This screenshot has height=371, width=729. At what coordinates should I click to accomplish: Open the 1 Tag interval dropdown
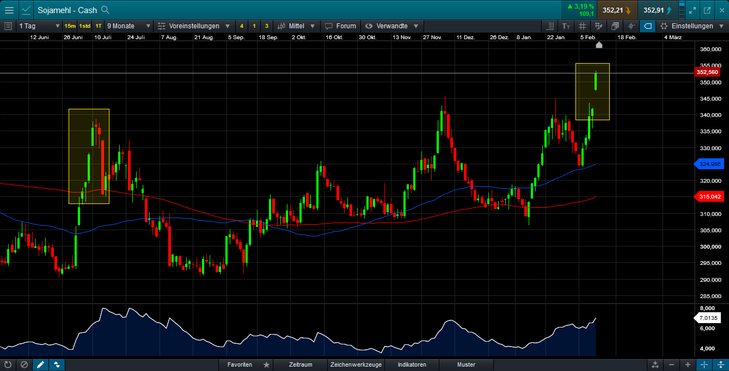pos(39,26)
